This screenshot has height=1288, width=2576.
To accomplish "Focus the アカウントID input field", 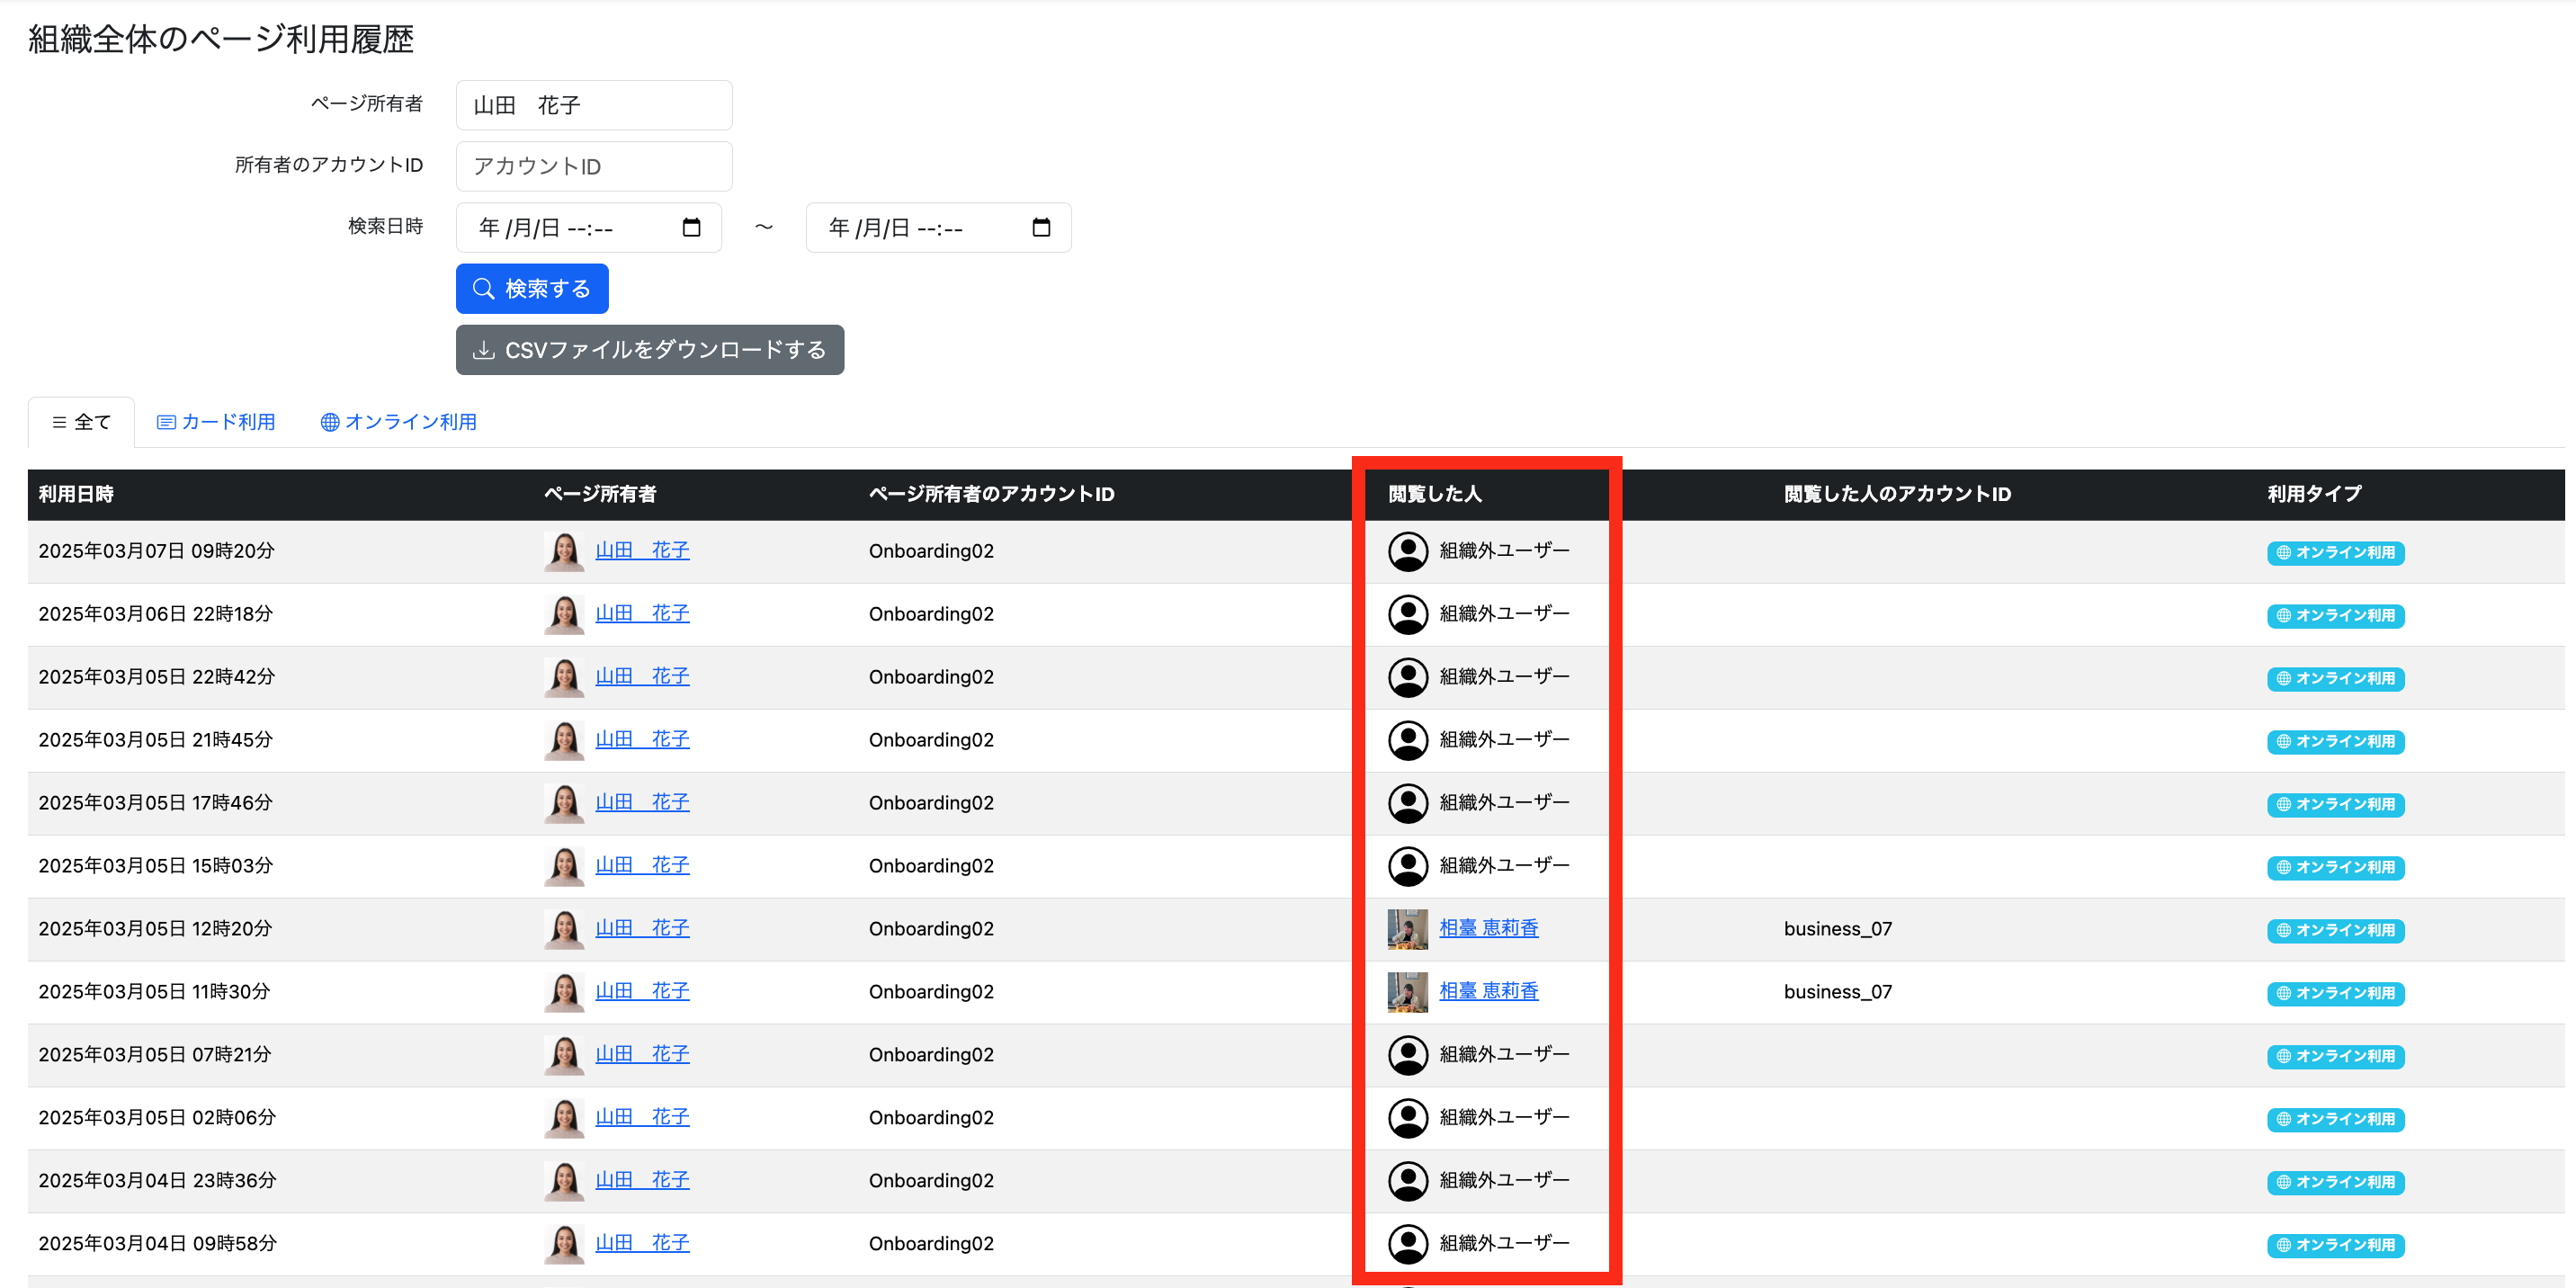I will click(594, 166).
